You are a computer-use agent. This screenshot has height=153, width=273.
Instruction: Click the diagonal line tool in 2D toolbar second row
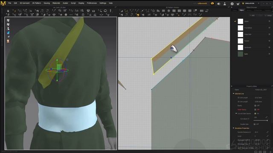tap(184, 15)
